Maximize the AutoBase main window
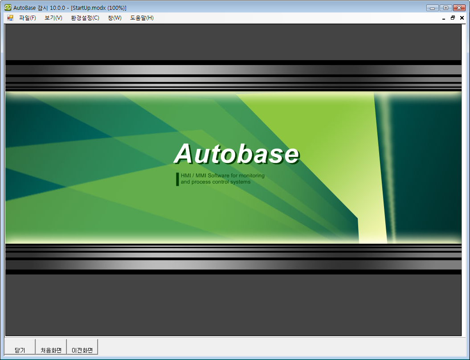470x360 pixels. click(446, 8)
